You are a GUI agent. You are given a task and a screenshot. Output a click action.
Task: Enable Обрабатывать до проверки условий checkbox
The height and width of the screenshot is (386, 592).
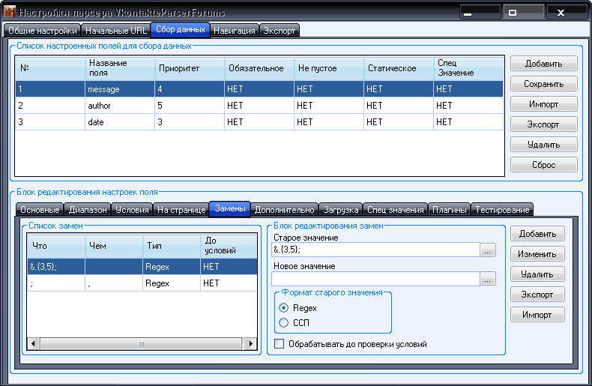point(280,344)
